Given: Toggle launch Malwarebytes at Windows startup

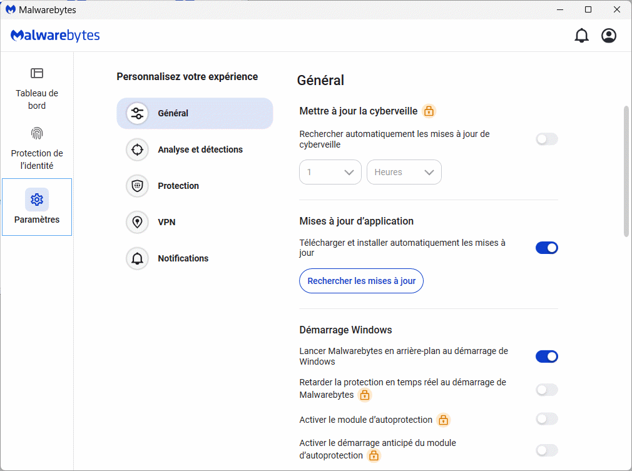Looking at the screenshot, I should coord(546,357).
